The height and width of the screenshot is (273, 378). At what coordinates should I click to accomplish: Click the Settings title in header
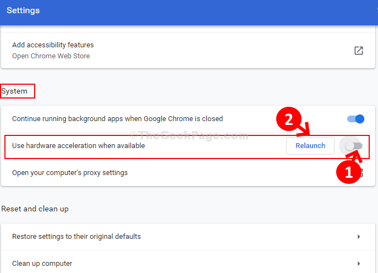pyautogui.click(x=23, y=10)
